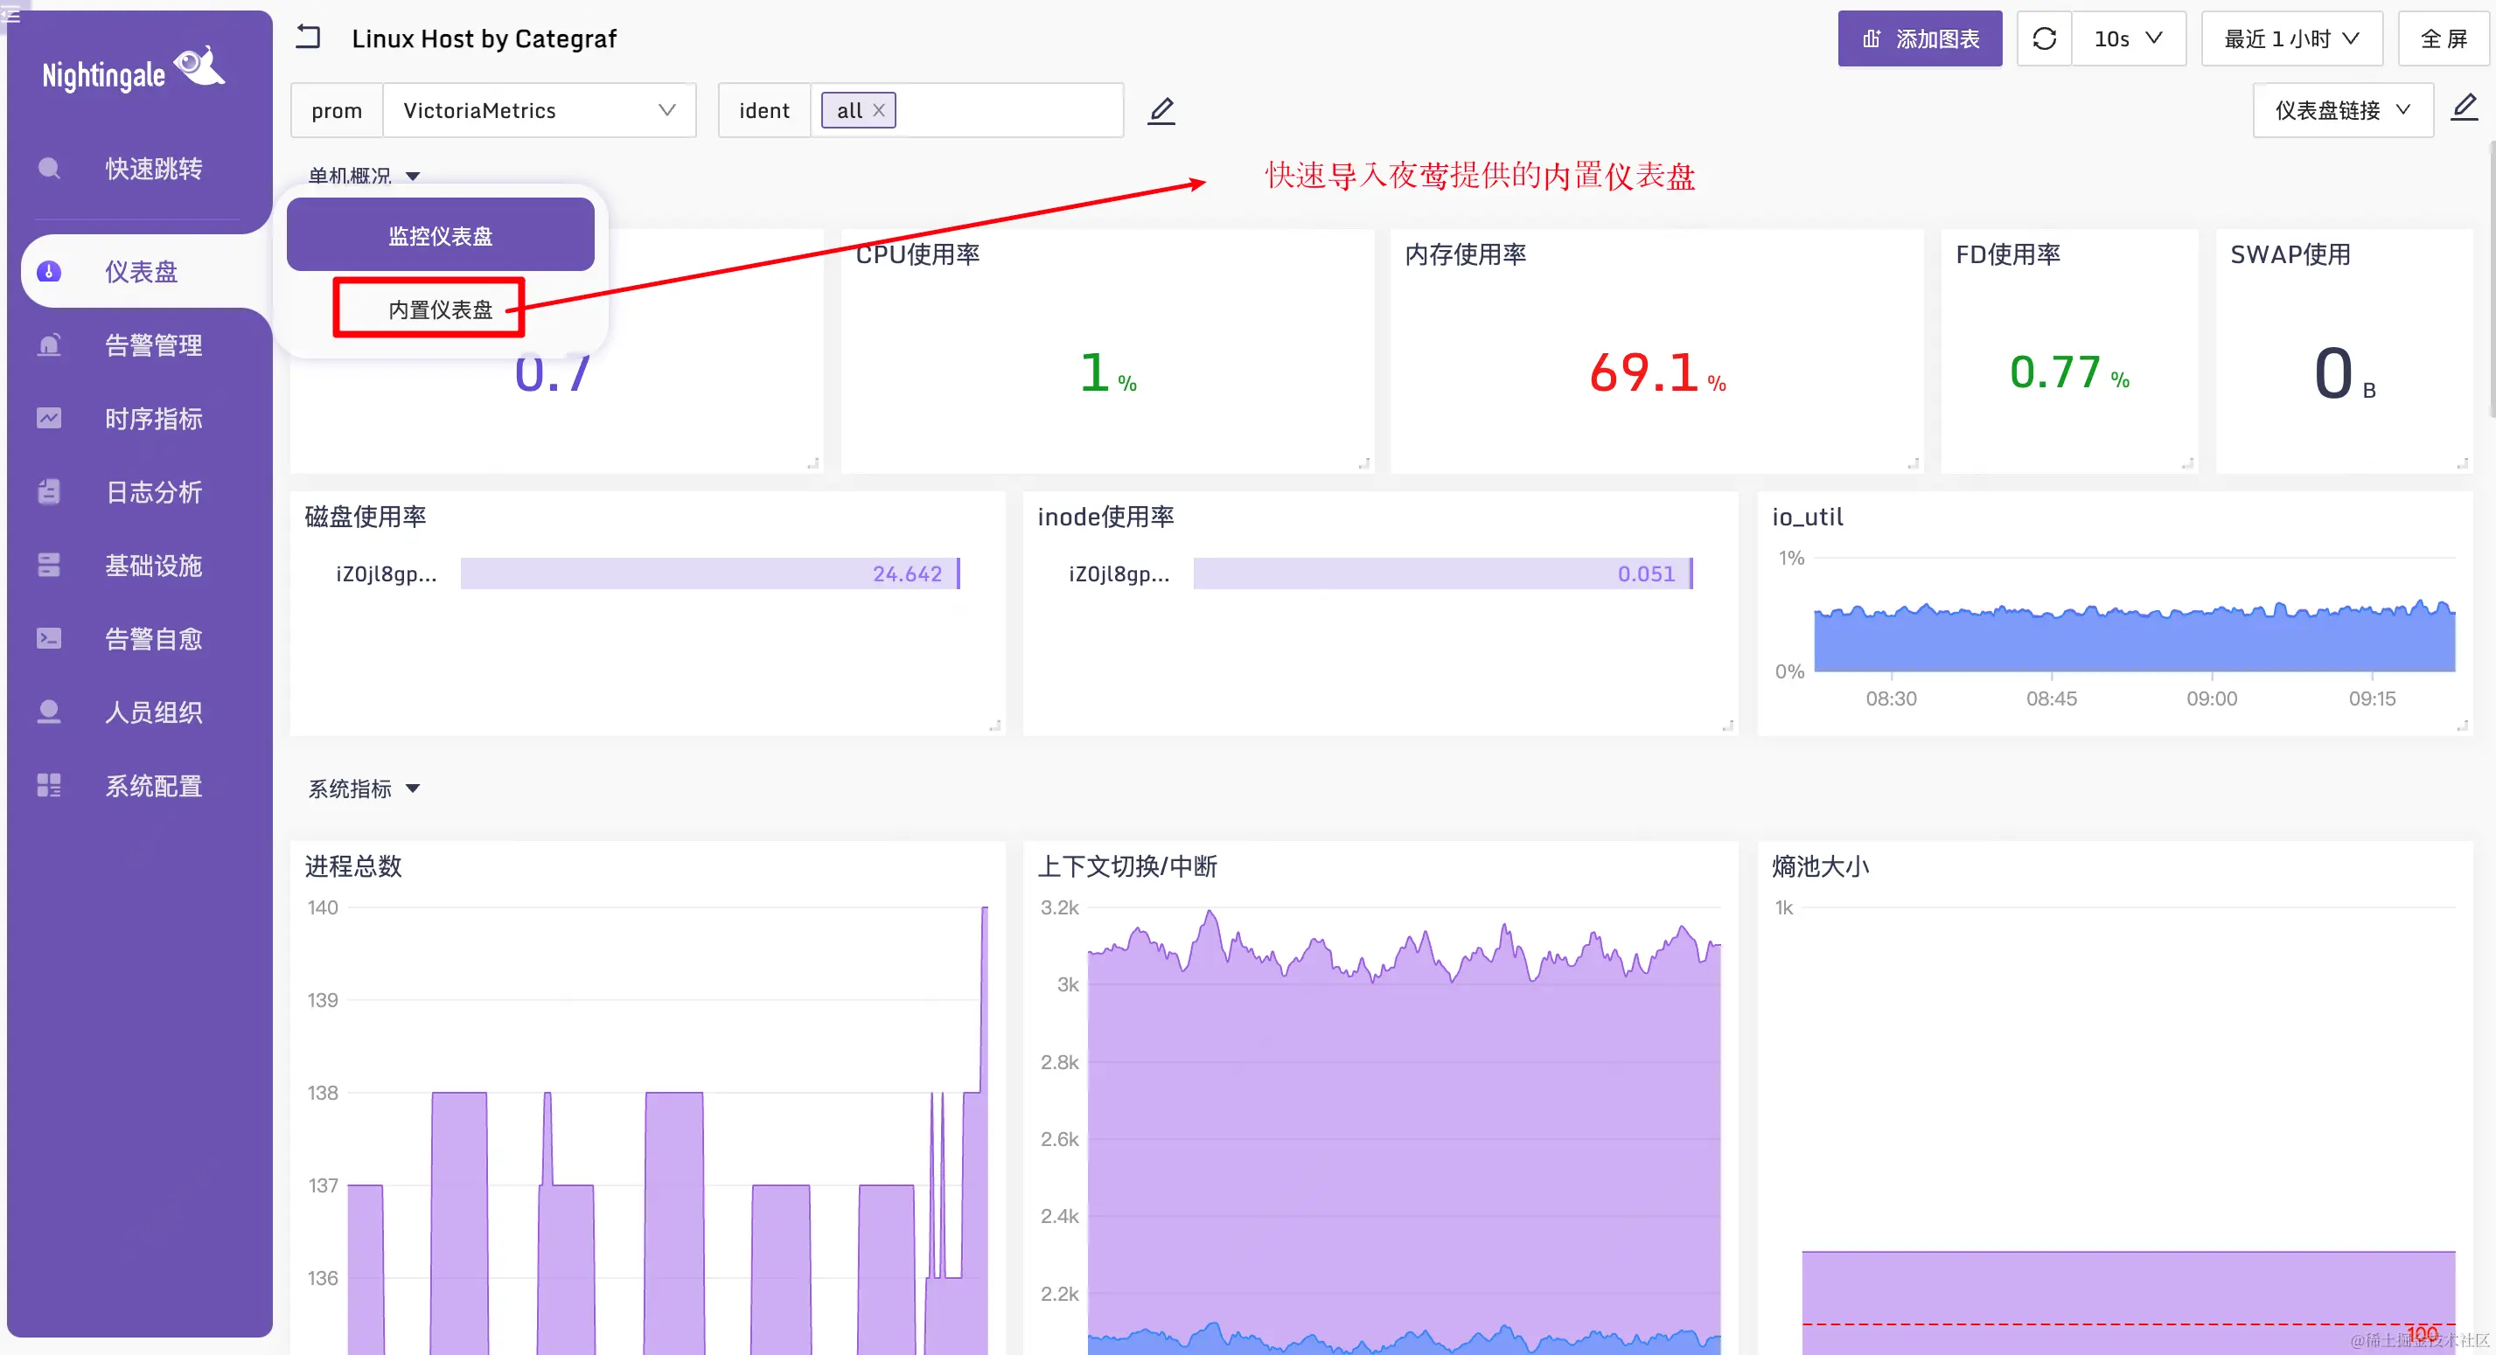Click the back arrow icon beside dashboard title
The image size is (2496, 1355).
pos(308,37)
